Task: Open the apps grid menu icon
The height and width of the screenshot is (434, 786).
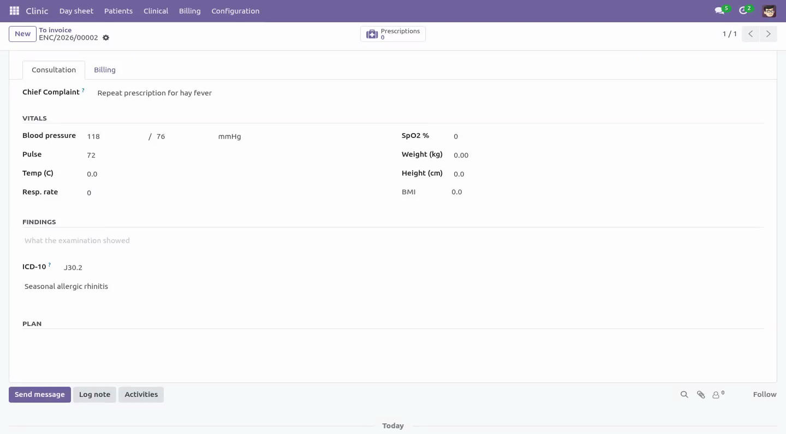Action: click(14, 11)
